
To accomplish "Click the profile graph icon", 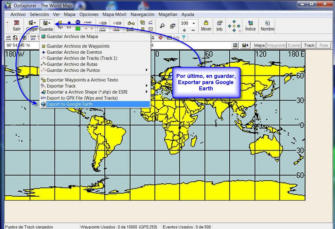I will pyautogui.click(x=176, y=38).
